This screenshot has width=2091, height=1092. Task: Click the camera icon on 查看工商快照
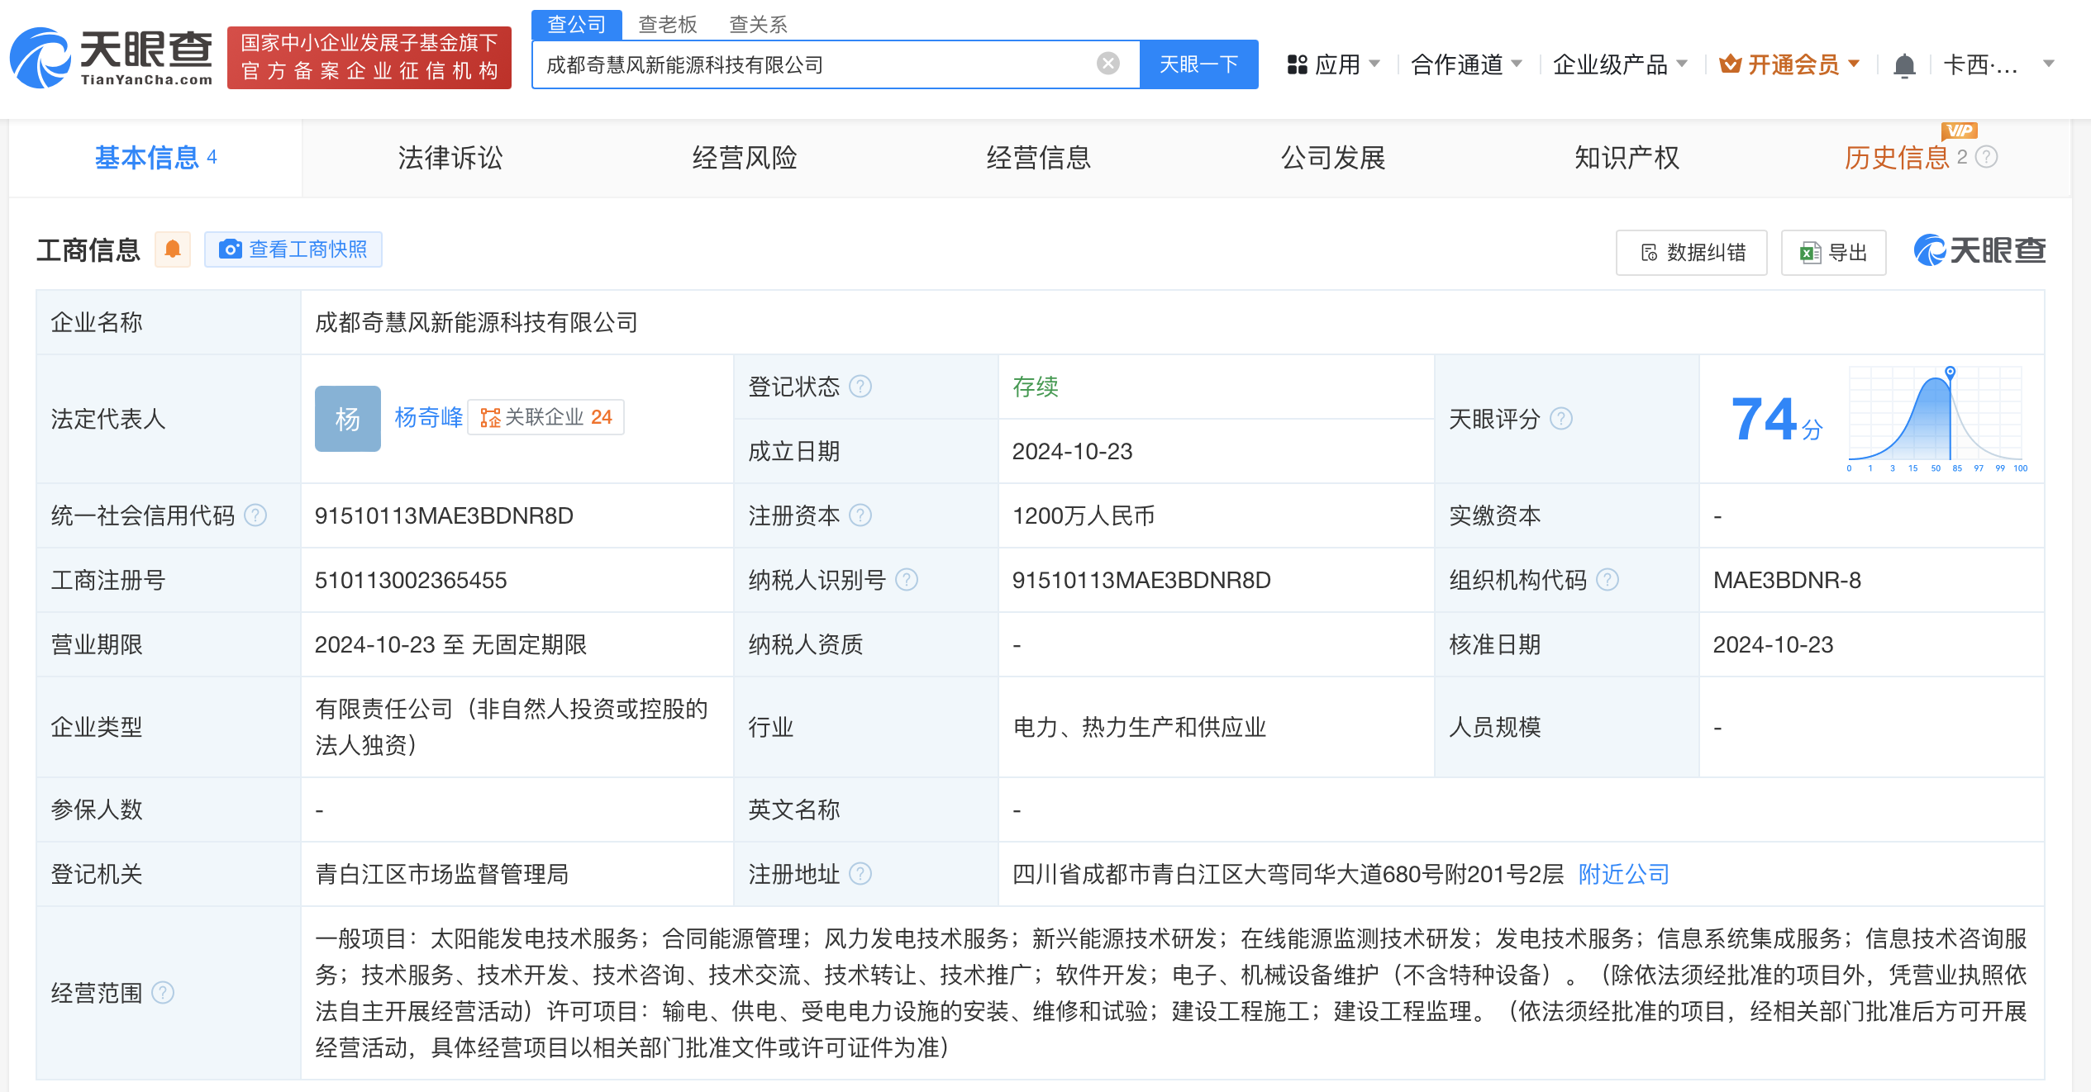[231, 249]
